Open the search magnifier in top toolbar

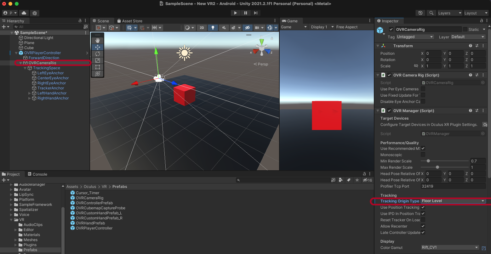pos(431,13)
